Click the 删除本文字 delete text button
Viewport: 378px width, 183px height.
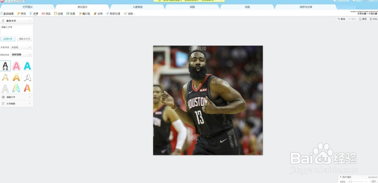click(25, 39)
